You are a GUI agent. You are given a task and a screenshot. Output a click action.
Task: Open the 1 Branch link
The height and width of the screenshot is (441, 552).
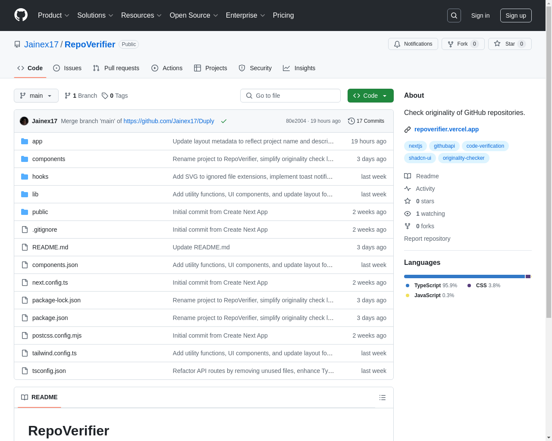pyautogui.click(x=81, y=96)
